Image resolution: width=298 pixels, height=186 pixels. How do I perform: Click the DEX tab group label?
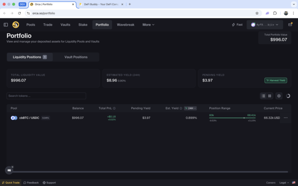click(x=22, y=4)
